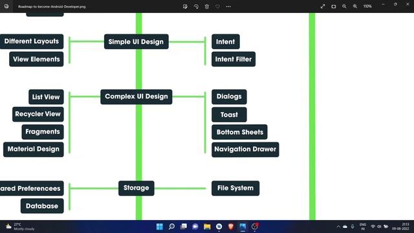Click the Material Design box

[33, 150]
